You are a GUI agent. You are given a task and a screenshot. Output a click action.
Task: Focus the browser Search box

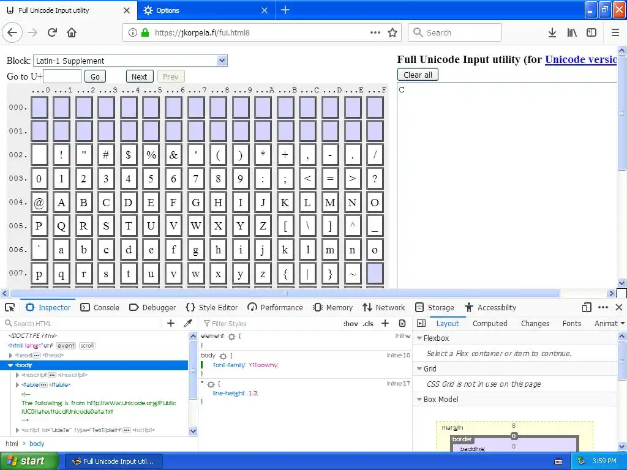(x=454, y=32)
